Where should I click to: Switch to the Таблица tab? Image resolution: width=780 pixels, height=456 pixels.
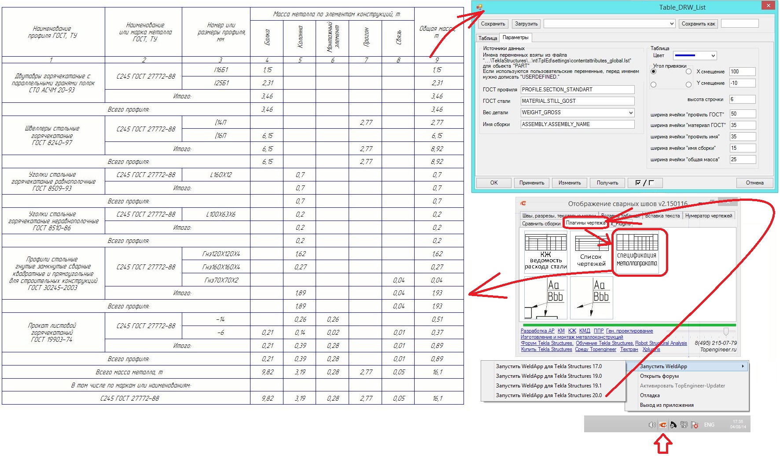[488, 38]
